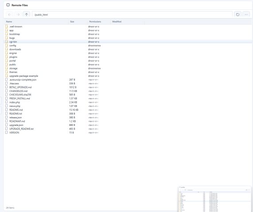
Task: Click the Remote Files panel icon
Action: 8,5
